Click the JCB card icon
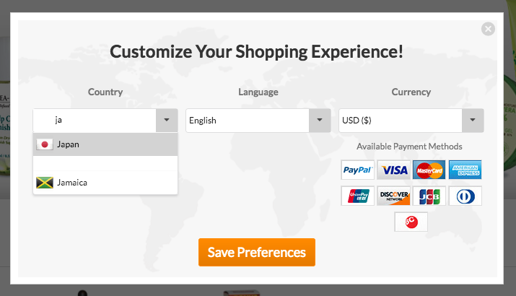The height and width of the screenshot is (296, 516). click(x=429, y=196)
